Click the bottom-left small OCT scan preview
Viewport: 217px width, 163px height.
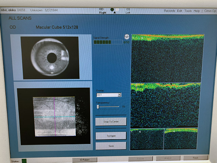pos(147,139)
